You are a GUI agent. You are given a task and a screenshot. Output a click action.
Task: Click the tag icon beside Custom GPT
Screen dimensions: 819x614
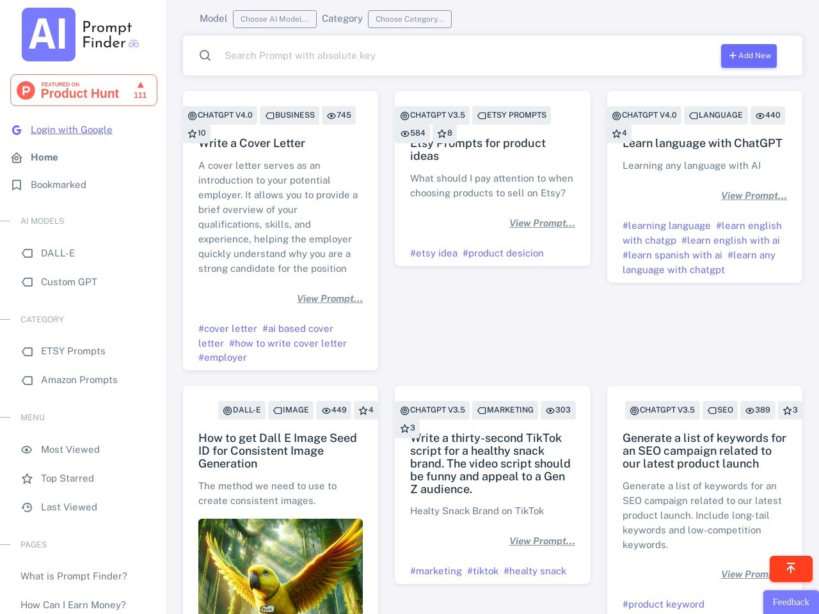(x=28, y=282)
